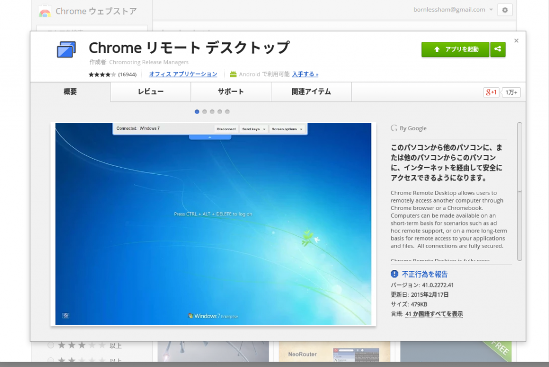Click the 入手する Android link
This screenshot has height=367, width=549.
(x=305, y=74)
